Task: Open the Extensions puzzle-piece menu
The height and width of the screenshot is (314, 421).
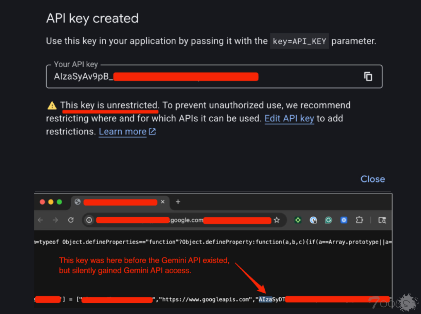Action: 359,220
